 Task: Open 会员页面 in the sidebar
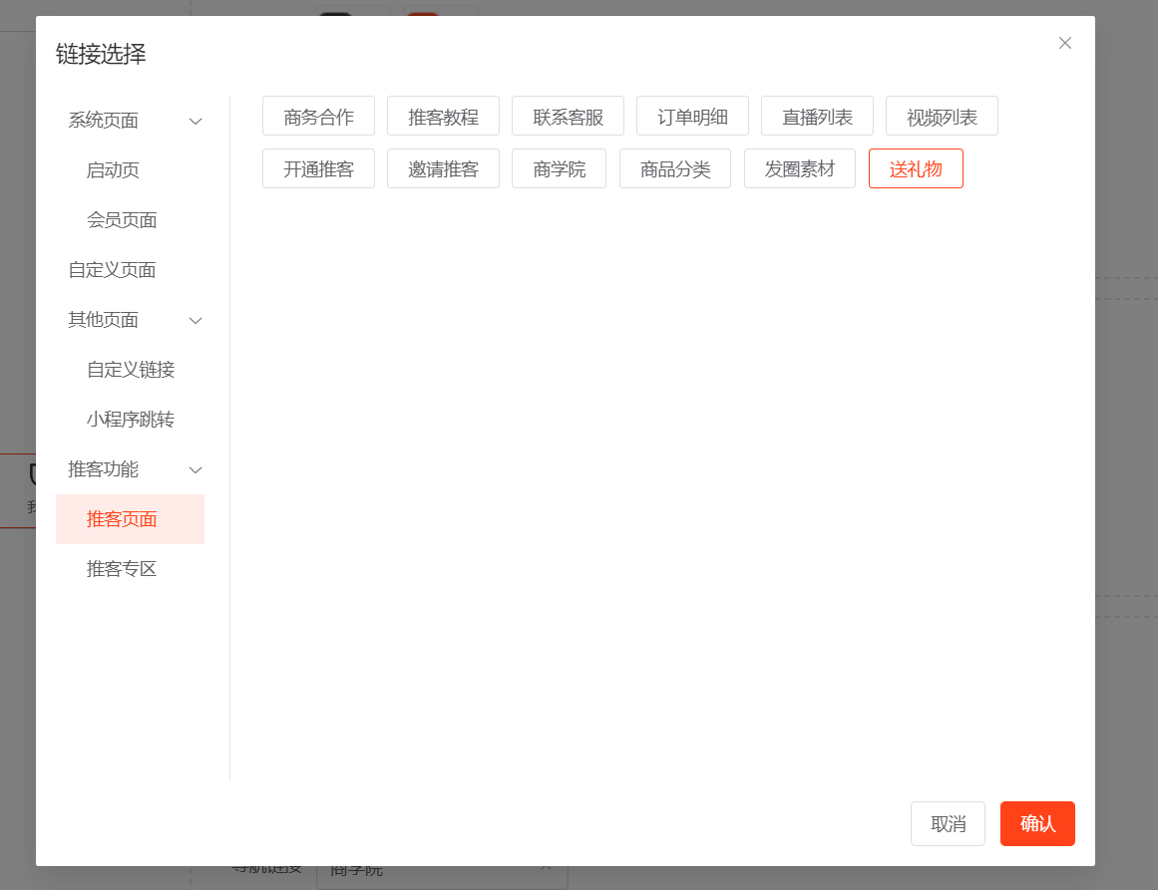coord(122,220)
